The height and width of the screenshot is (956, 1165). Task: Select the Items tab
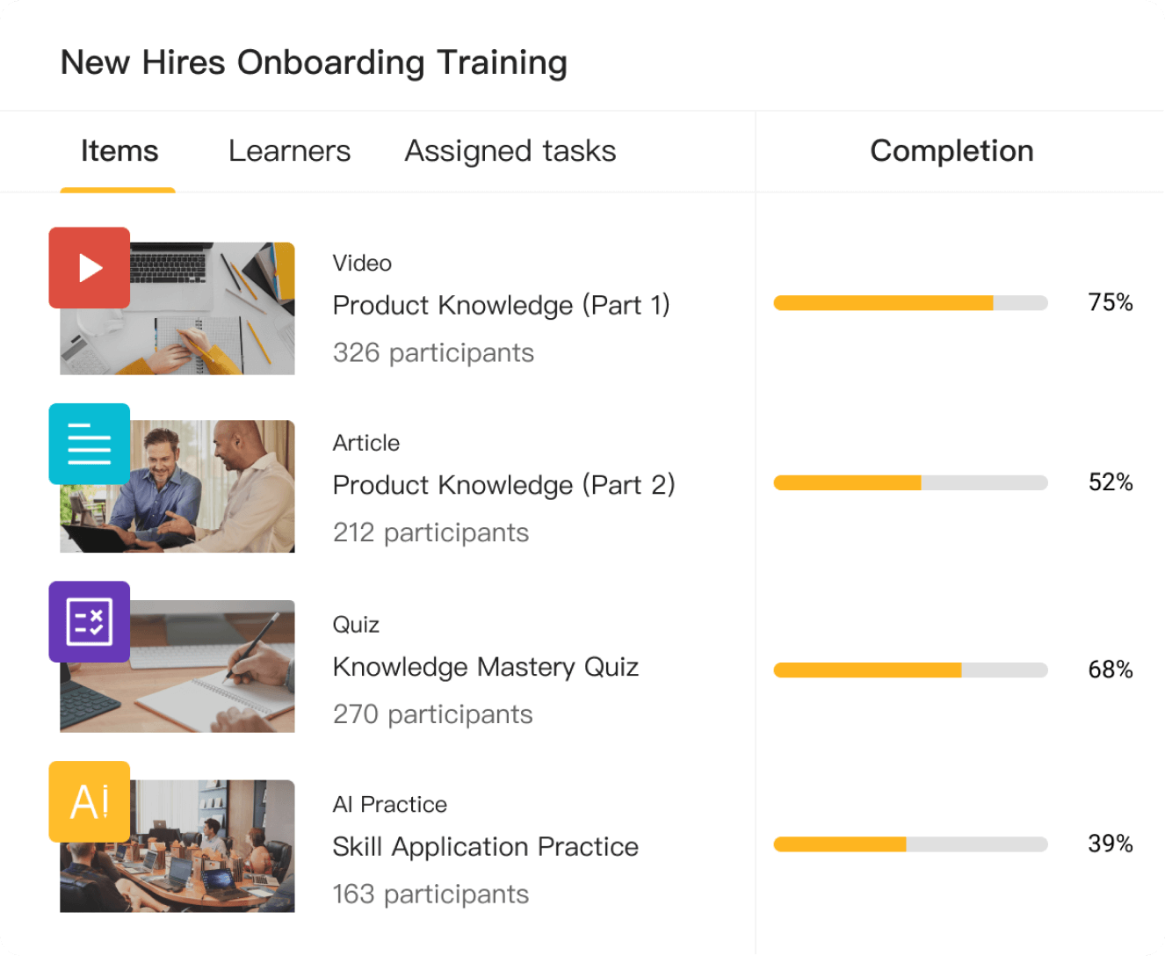119,151
